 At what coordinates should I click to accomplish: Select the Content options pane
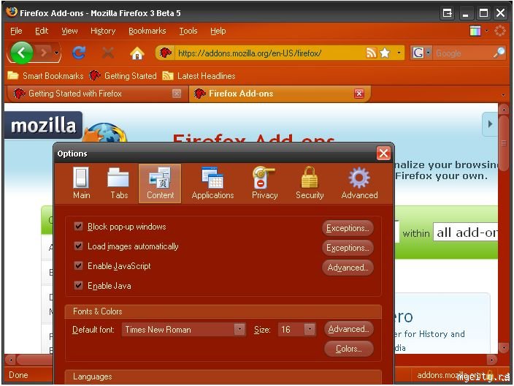(x=160, y=183)
